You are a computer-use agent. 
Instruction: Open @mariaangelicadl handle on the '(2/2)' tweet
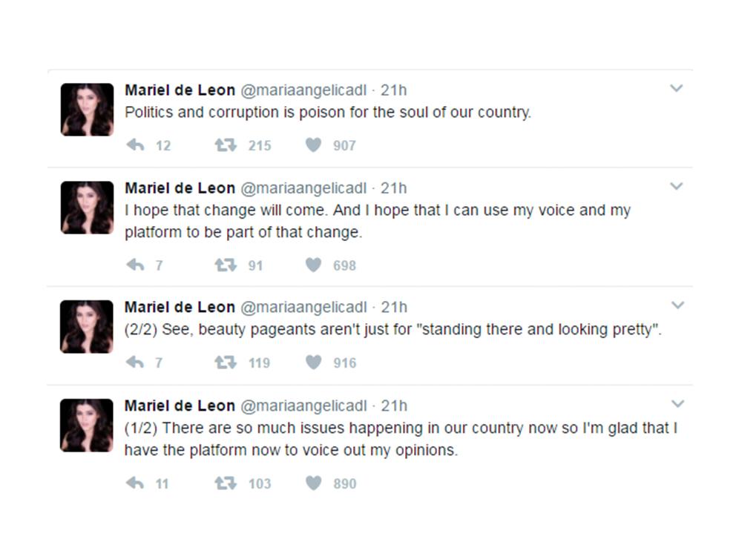click(x=303, y=307)
